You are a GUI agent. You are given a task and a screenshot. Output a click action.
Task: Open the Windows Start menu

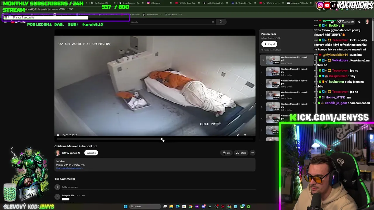[x=125, y=206]
